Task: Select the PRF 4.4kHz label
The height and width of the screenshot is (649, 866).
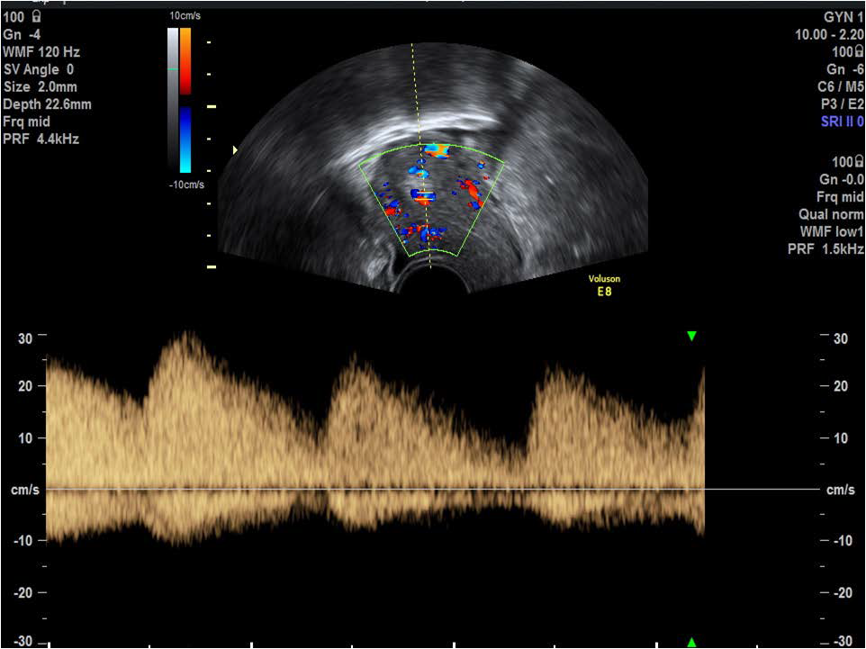Action: click(x=41, y=140)
